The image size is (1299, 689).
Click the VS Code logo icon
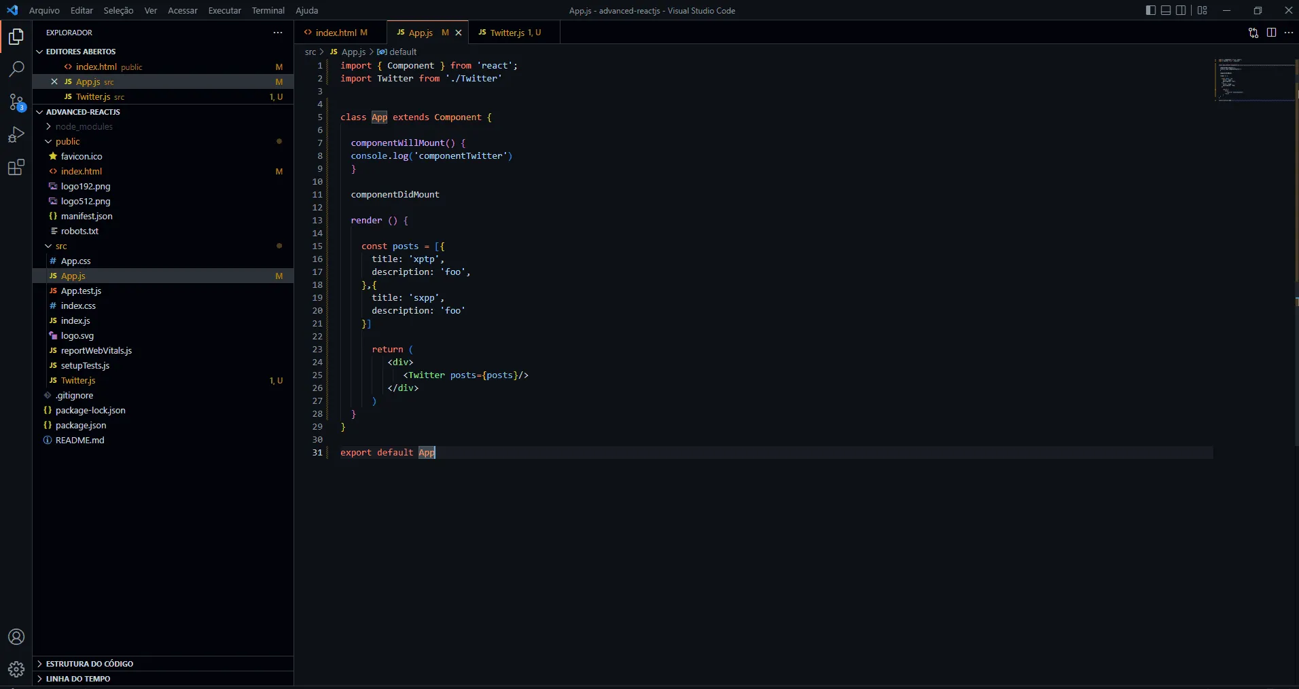[x=12, y=10]
